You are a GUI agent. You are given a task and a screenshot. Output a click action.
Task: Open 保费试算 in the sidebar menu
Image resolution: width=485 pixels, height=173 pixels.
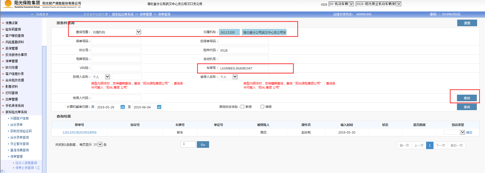[x=12, y=23]
